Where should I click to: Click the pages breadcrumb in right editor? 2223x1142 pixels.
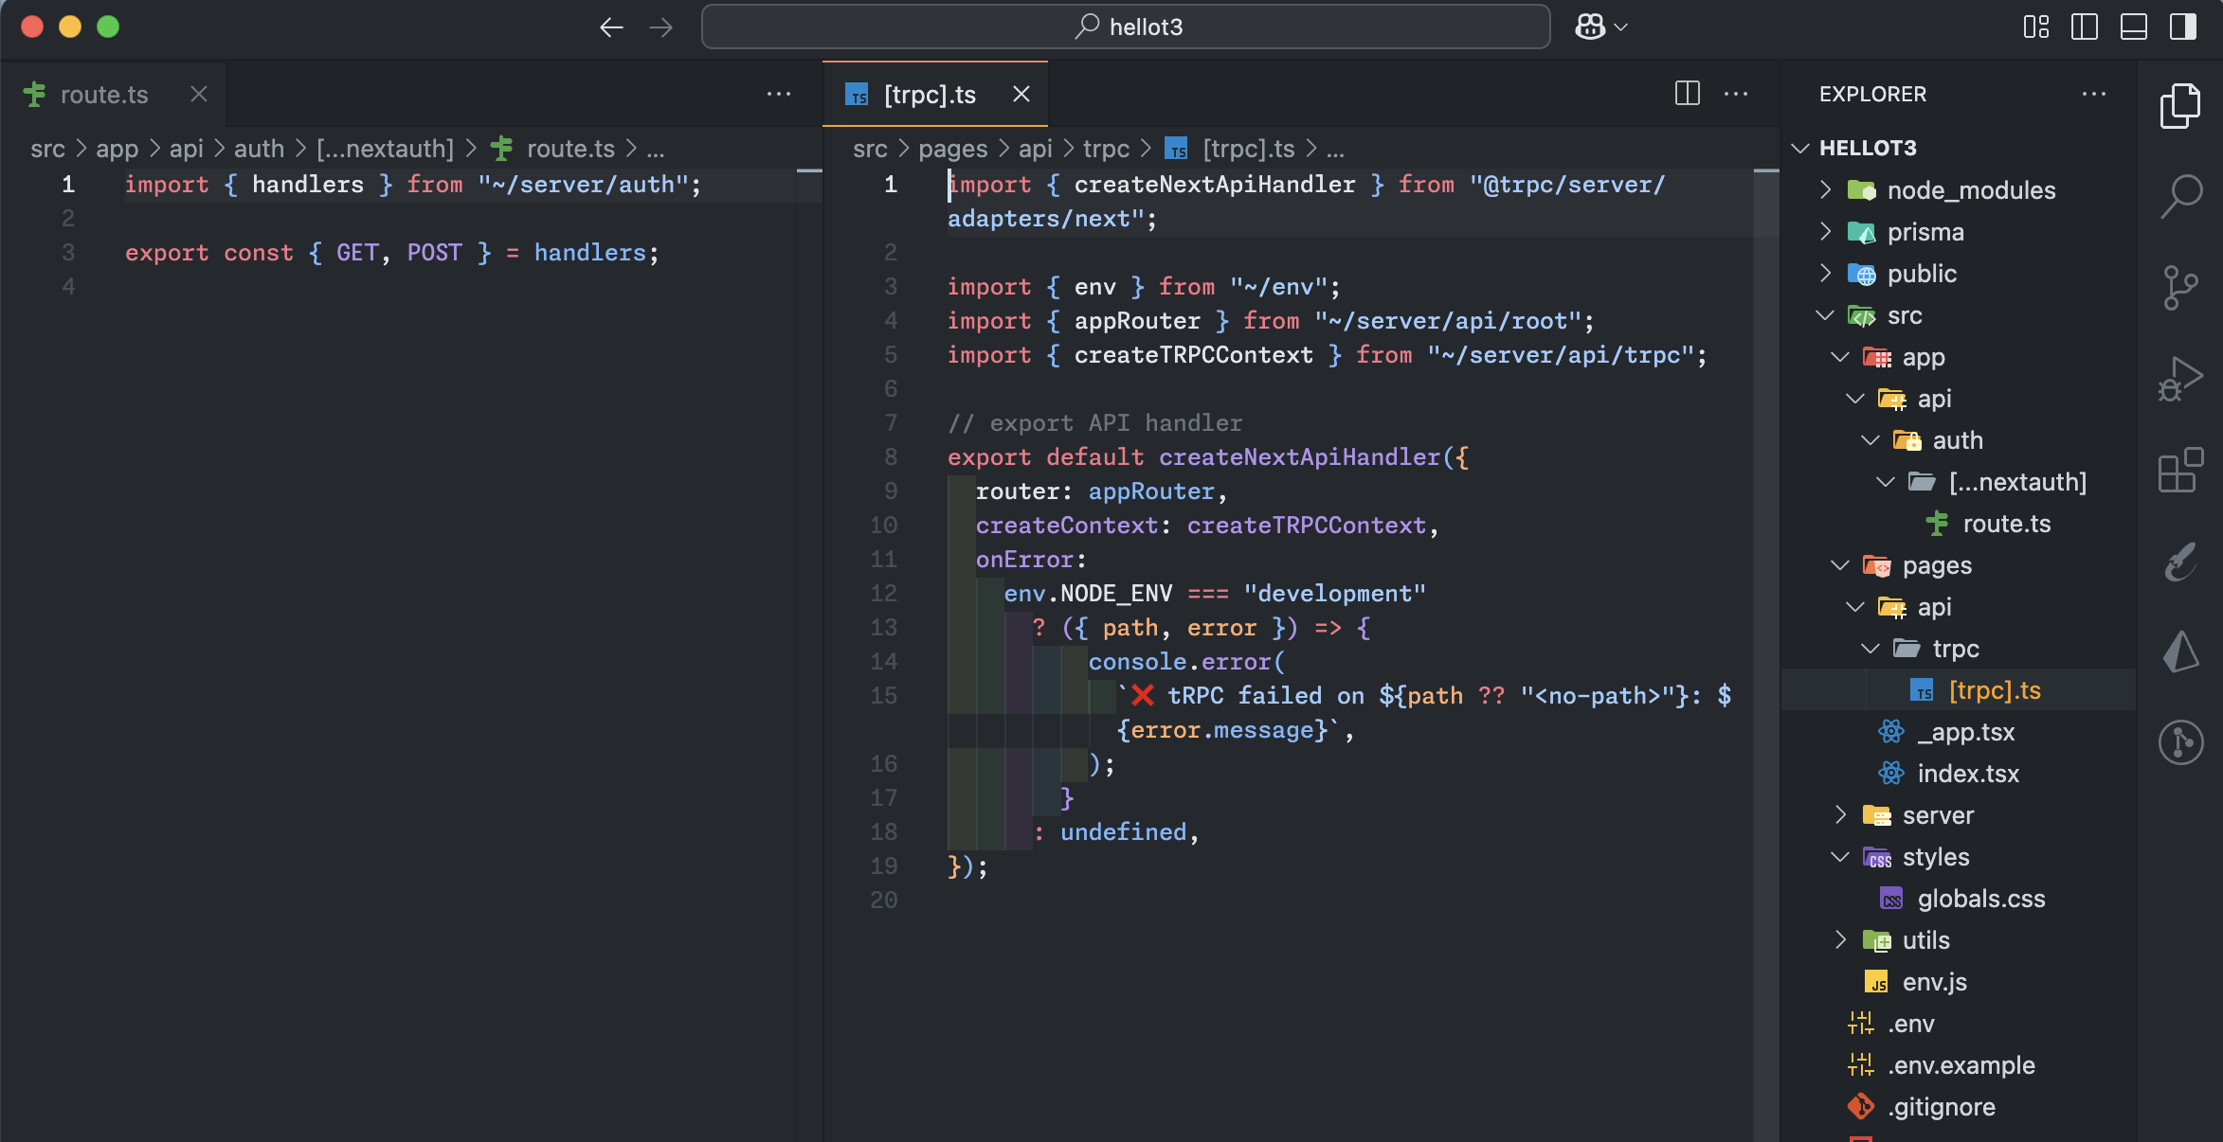(x=952, y=149)
